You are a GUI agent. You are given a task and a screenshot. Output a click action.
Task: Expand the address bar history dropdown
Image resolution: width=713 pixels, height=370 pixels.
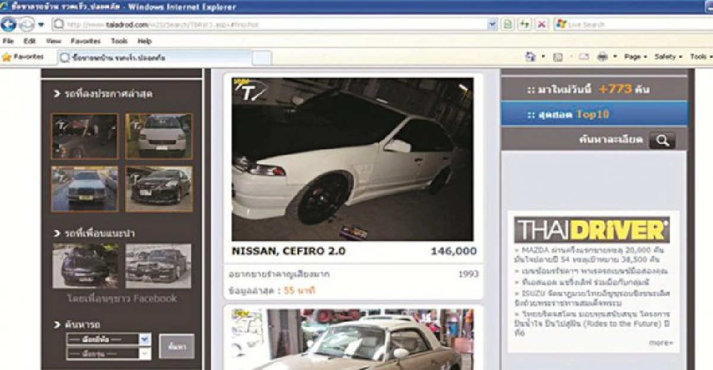coord(492,24)
